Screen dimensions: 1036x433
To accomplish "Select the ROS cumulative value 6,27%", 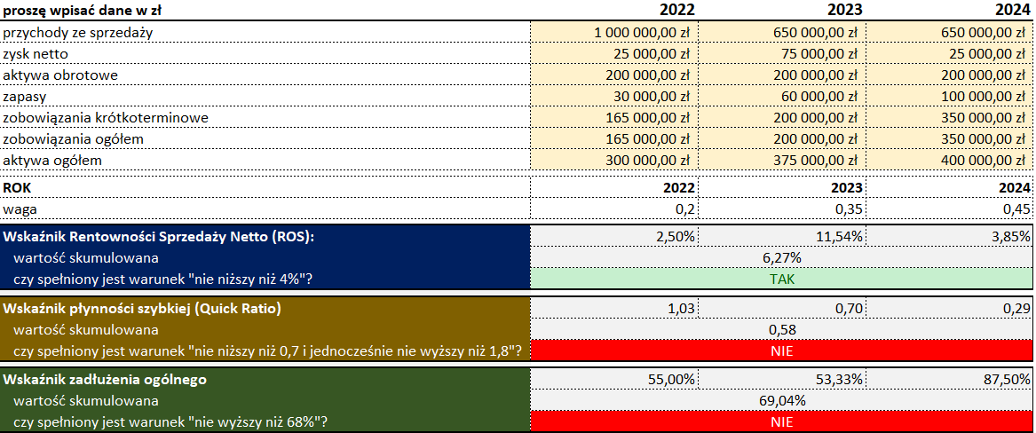I will (x=781, y=257).
